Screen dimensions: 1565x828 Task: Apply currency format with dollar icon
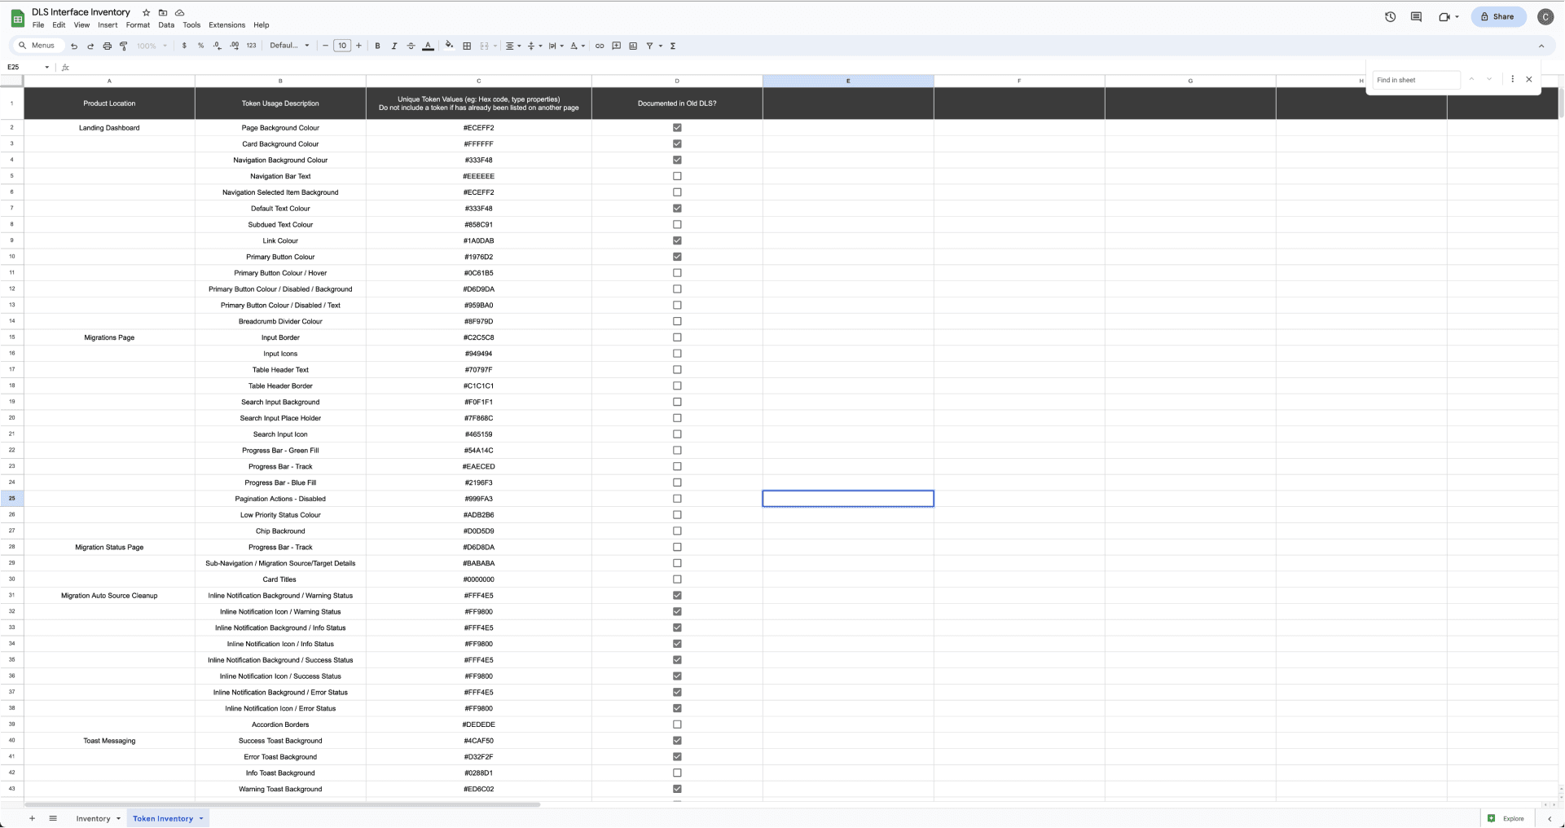184,46
